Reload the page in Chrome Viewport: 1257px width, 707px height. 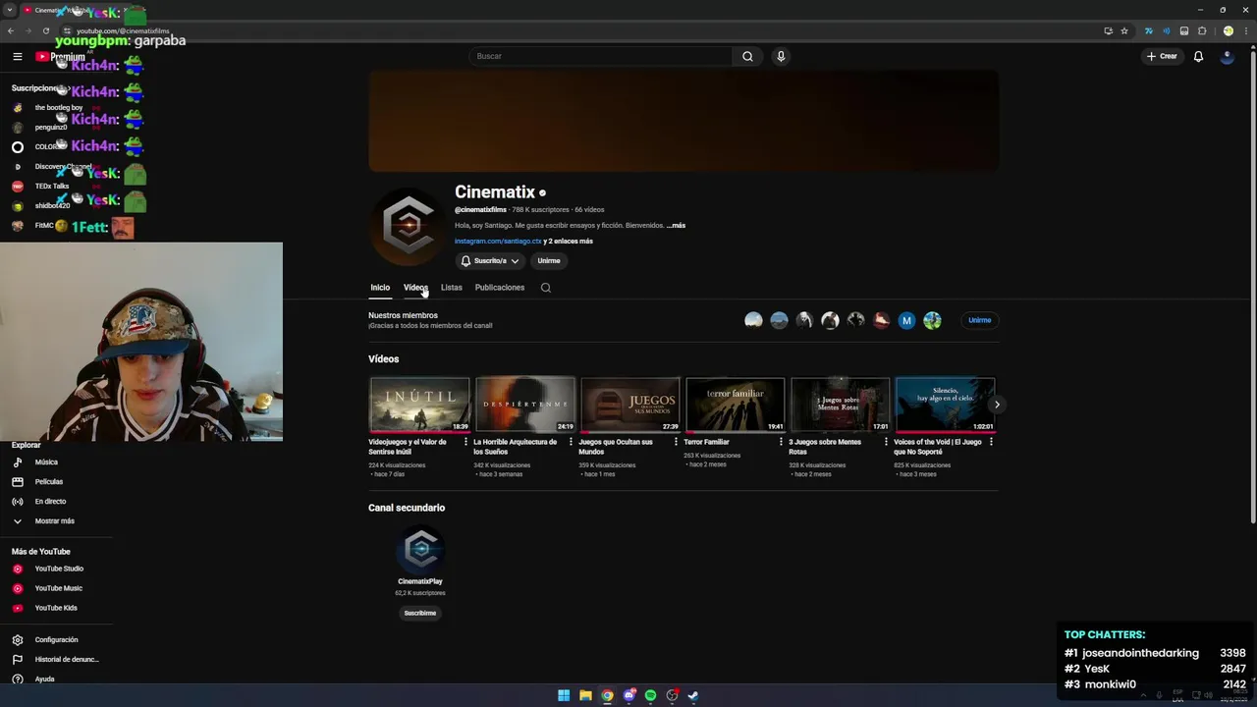point(45,30)
